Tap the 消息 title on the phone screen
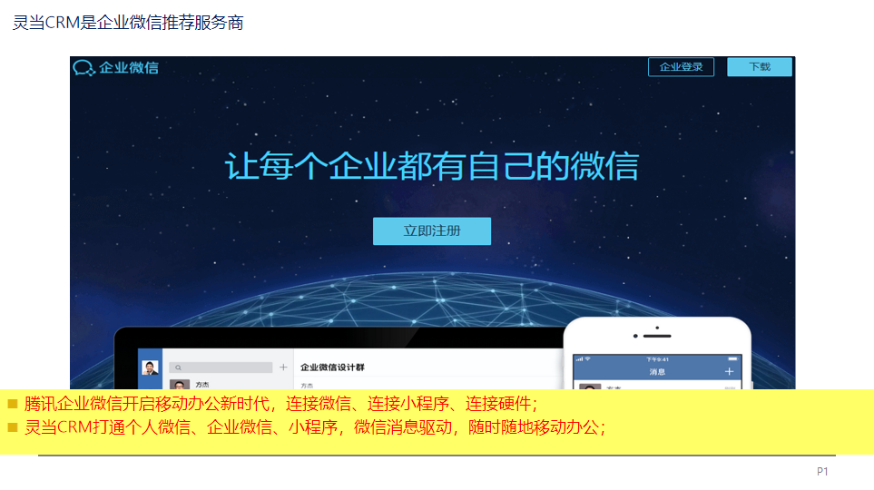 (x=657, y=372)
